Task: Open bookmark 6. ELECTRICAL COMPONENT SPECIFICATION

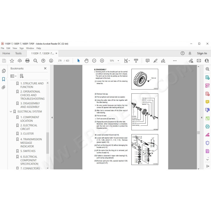Action: [29, 160]
